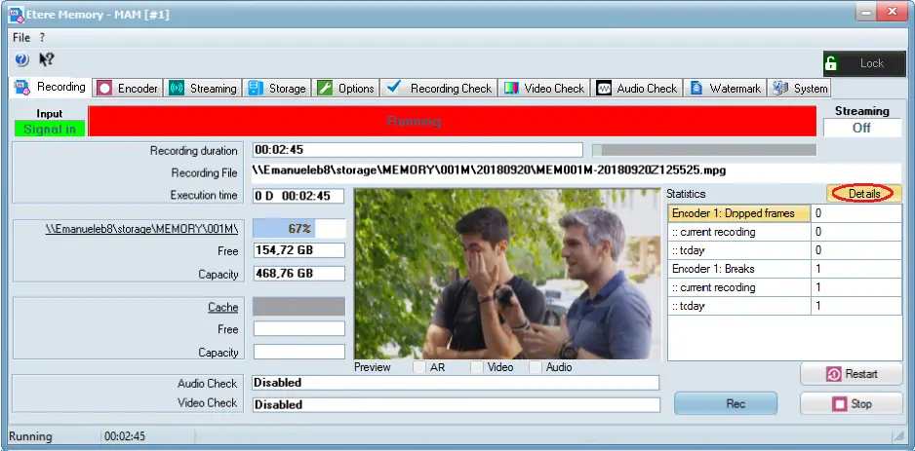Toggle the Video preview checkbox
Image resolution: width=915 pixels, height=451 pixels.
(476, 367)
